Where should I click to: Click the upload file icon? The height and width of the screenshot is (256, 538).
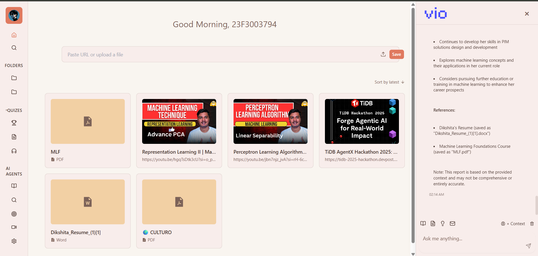383,54
